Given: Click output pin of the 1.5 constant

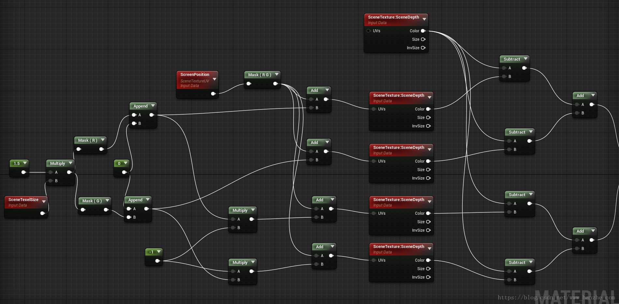Looking at the screenshot, I should pos(23,172).
